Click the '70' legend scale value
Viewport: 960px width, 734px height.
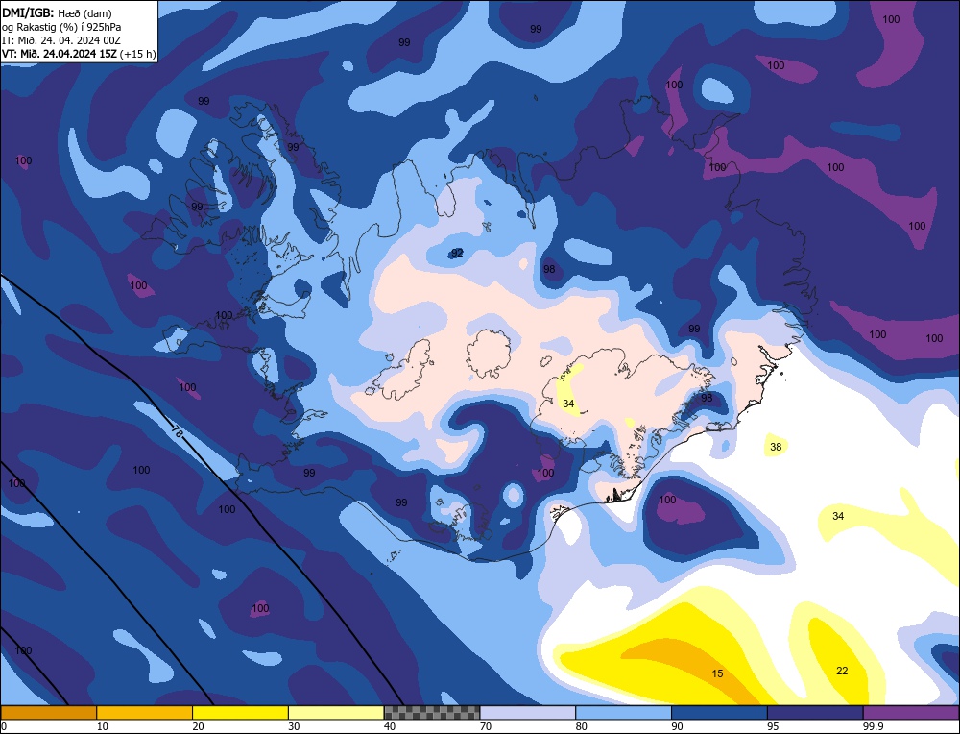coord(486,726)
